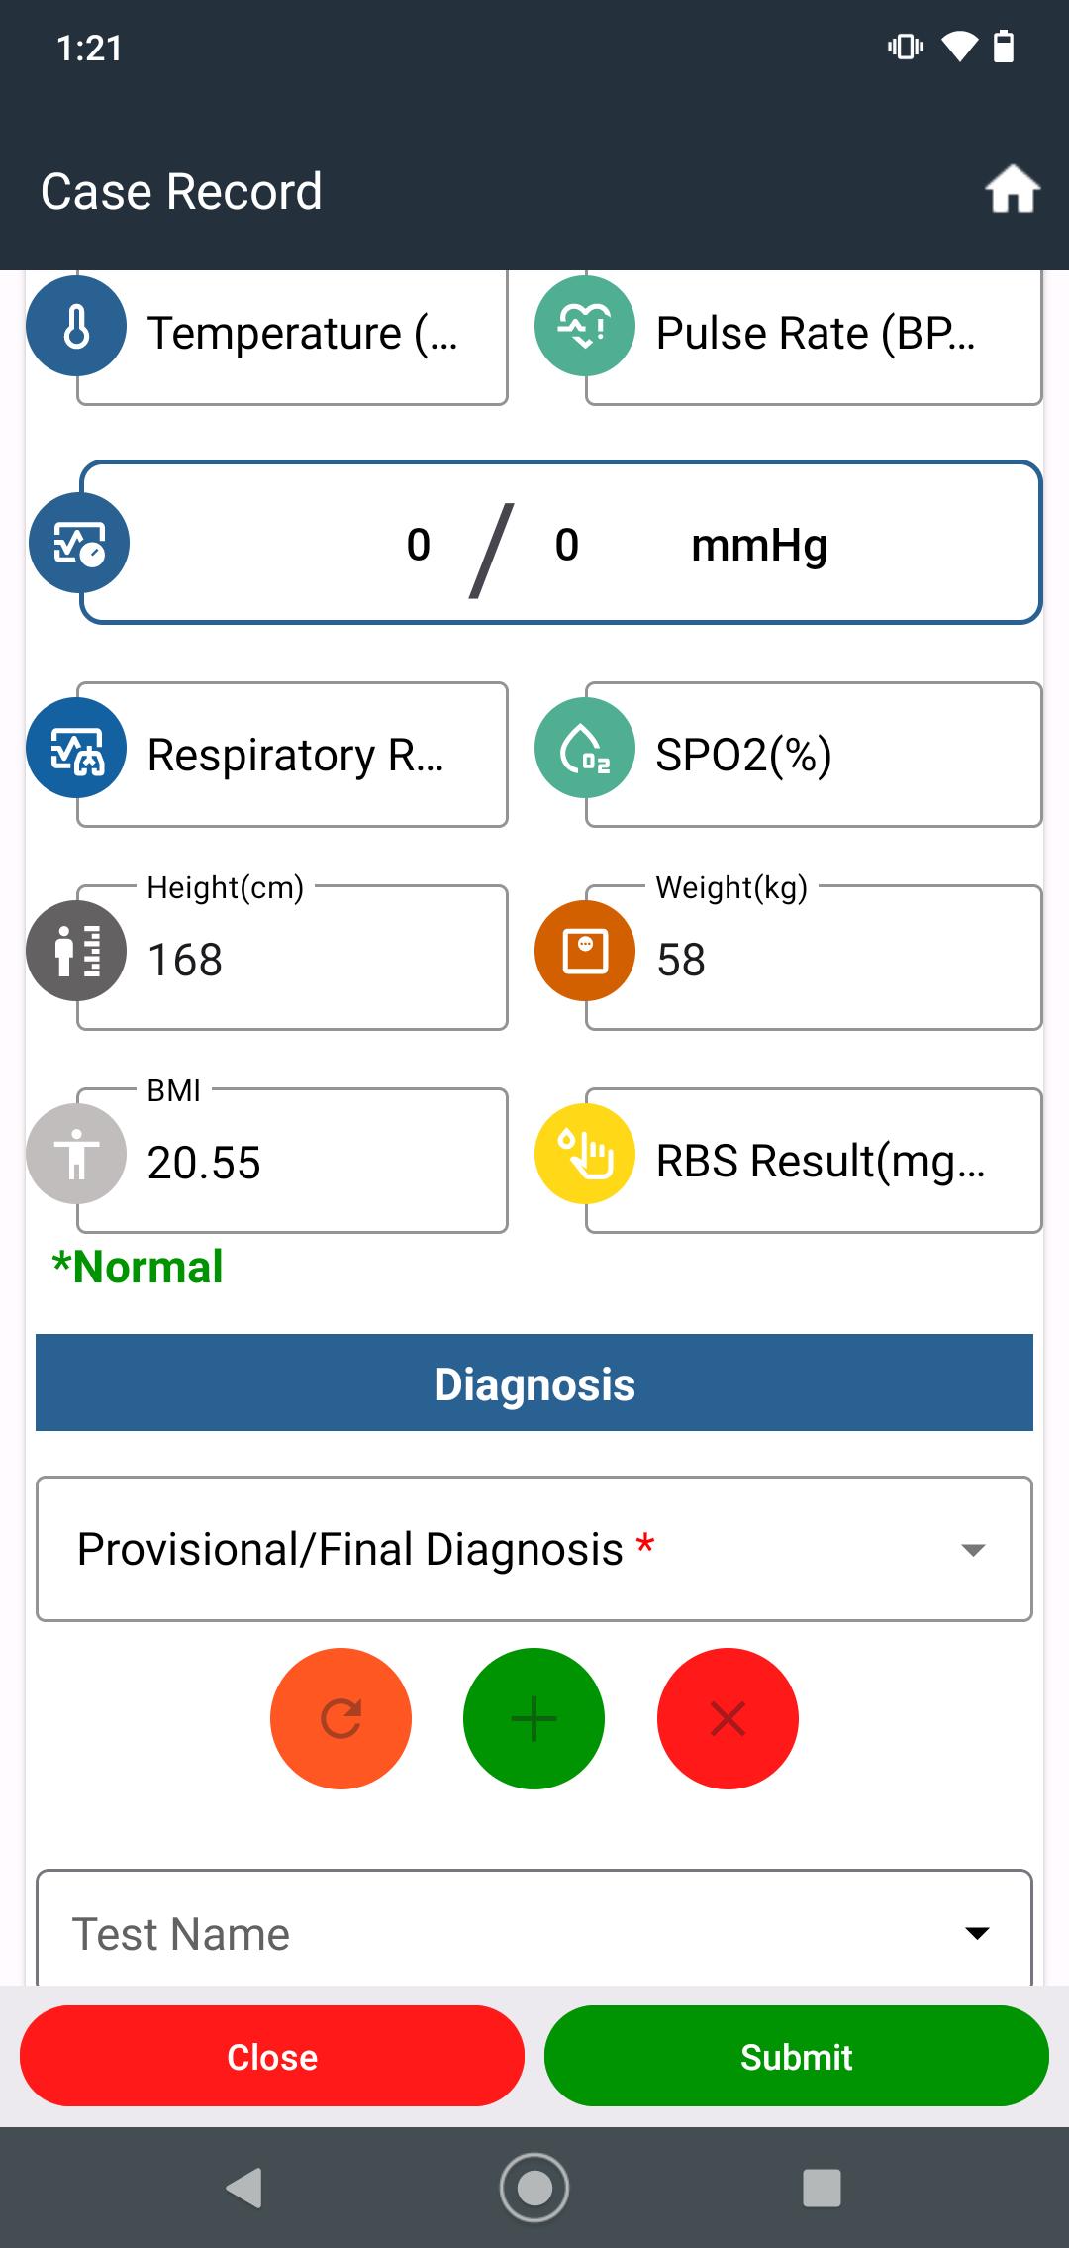The height and width of the screenshot is (2248, 1069).
Task: Tap the weight scale icon
Action: [585, 951]
